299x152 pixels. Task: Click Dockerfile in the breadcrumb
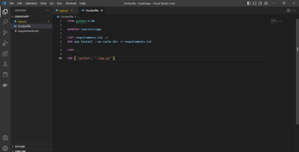coord(67,17)
